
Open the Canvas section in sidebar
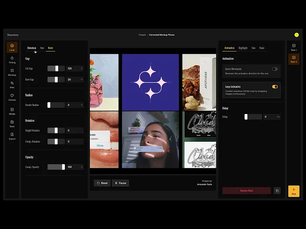(x=12, y=97)
